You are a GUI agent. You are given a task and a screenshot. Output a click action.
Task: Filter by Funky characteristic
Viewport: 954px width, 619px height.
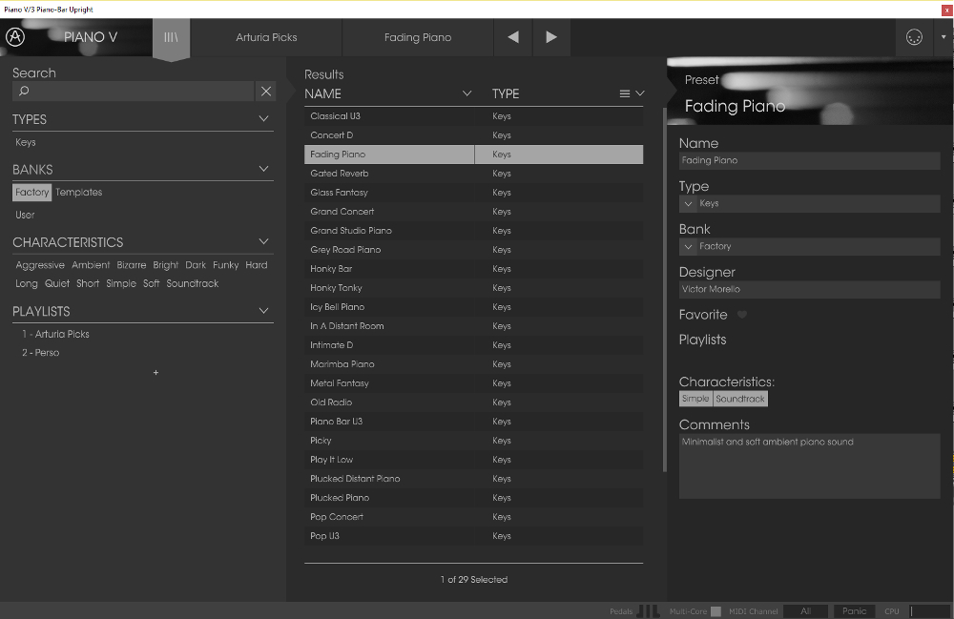[x=226, y=265]
